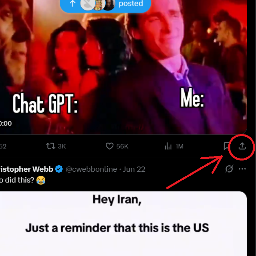
Task: Open the Jun 22 timestamp link
Action: coord(134,169)
